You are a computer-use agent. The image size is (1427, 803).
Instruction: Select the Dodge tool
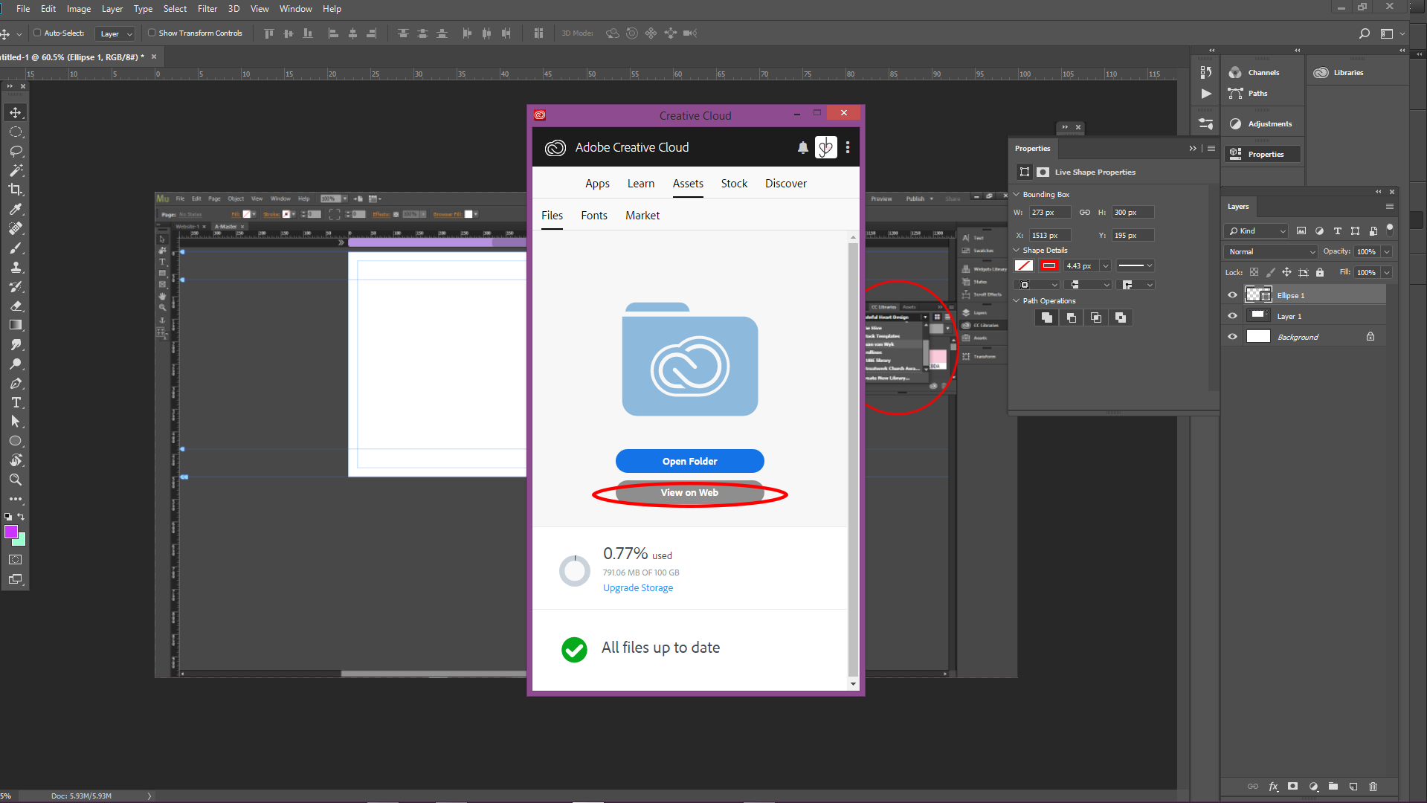(x=15, y=364)
